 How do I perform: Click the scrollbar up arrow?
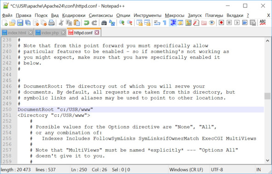267,41
